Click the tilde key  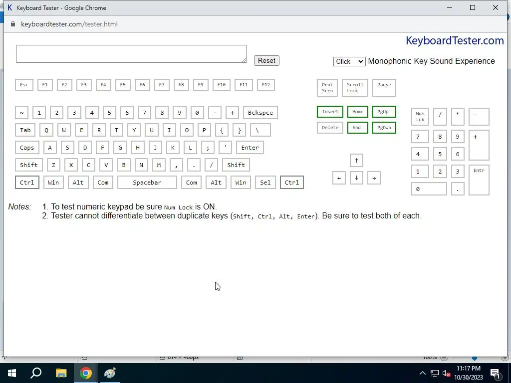(22, 113)
